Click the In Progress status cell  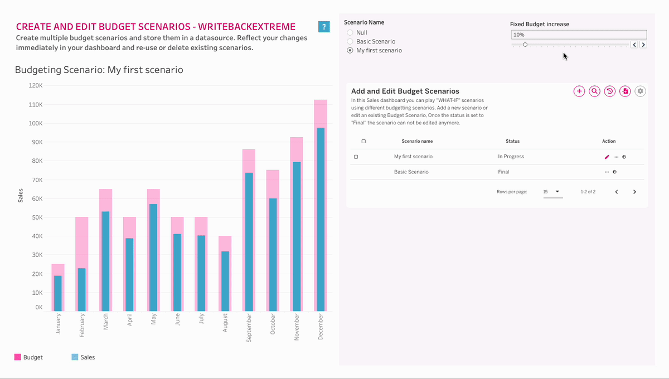511,157
